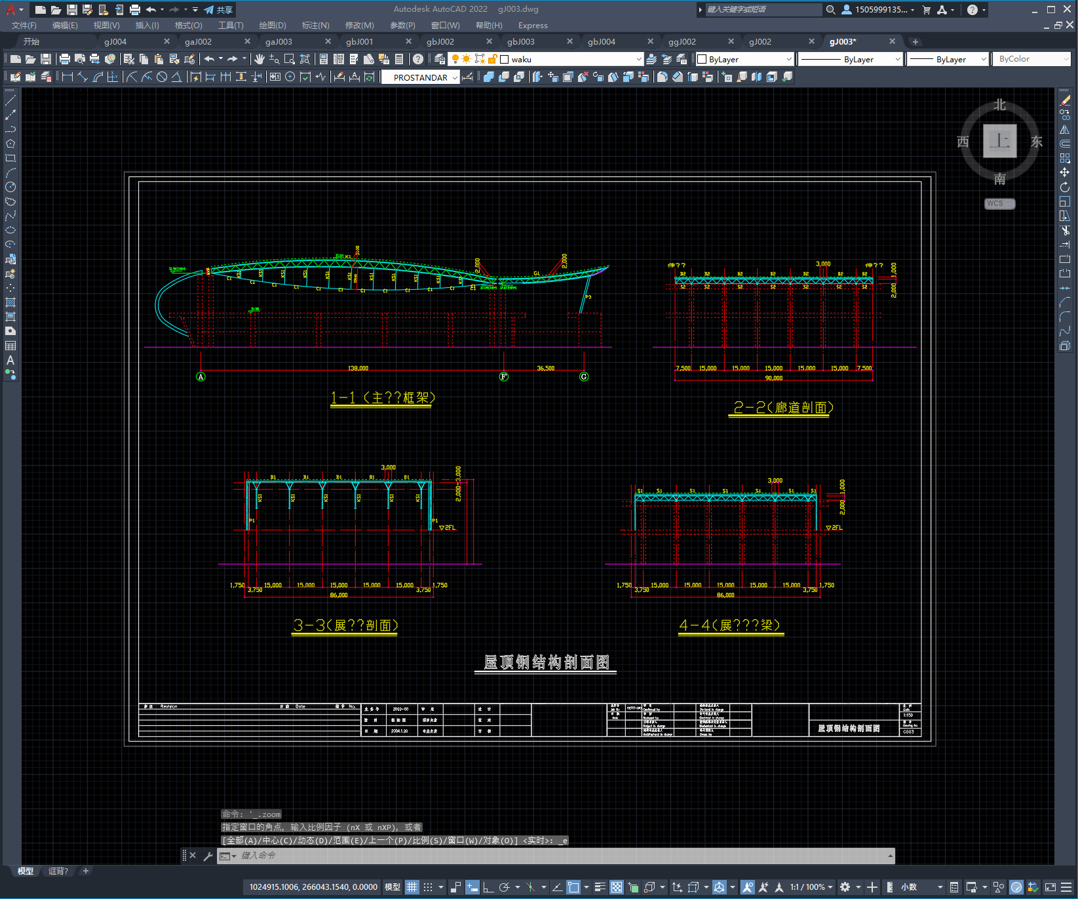Click the keyword search input field

pos(763,10)
